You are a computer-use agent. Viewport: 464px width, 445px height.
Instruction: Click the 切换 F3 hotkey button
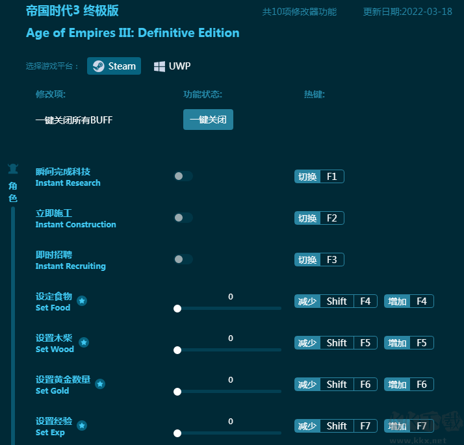click(319, 260)
